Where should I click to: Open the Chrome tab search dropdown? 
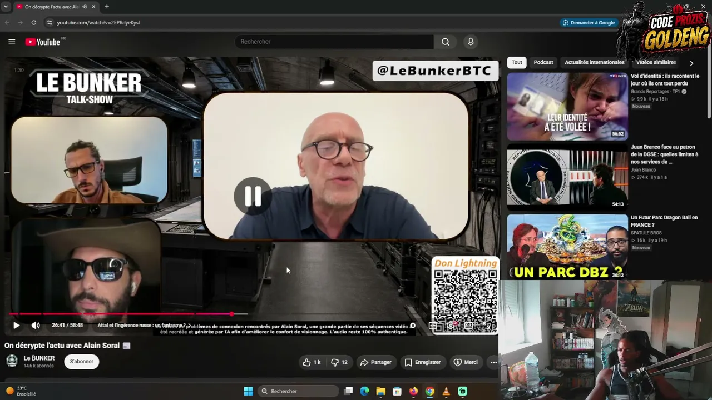(x=7, y=7)
